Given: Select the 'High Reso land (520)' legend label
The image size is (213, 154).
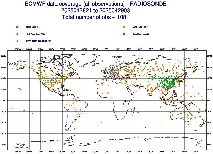Looking at the screenshot, I should pyautogui.click(x=35, y=34).
